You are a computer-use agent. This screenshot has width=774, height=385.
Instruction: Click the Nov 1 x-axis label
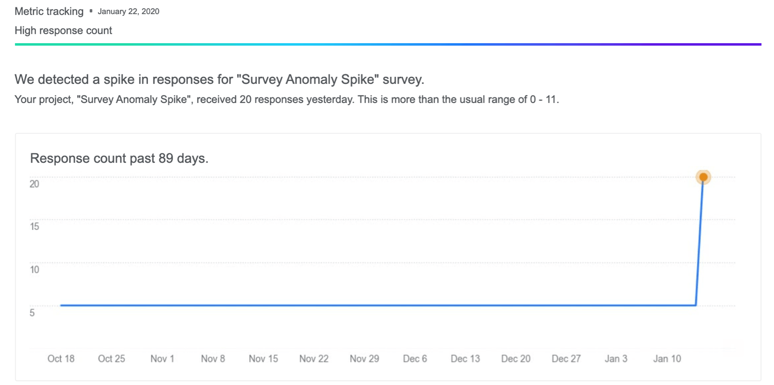162,359
